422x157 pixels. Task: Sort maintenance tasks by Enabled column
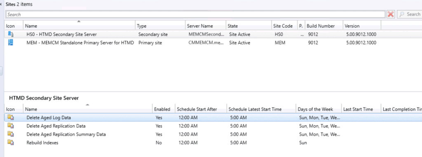(163, 109)
